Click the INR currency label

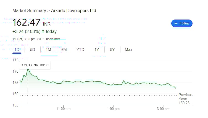[x=47, y=24]
